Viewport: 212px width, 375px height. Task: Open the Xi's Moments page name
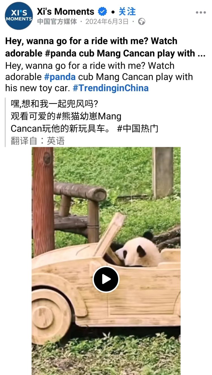coord(66,12)
